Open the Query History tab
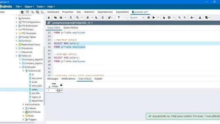This screenshot has height=124, width=220. coord(71,28)
